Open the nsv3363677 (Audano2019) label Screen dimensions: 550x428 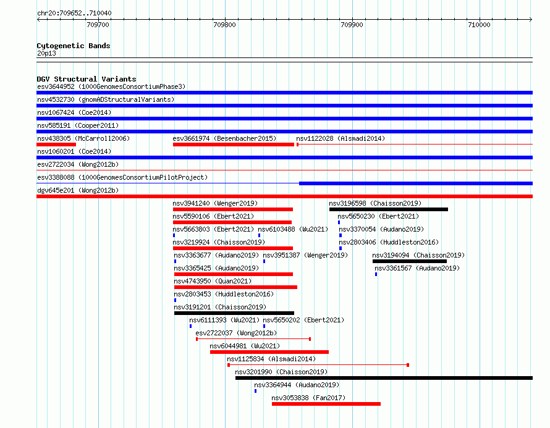[216, 255]
